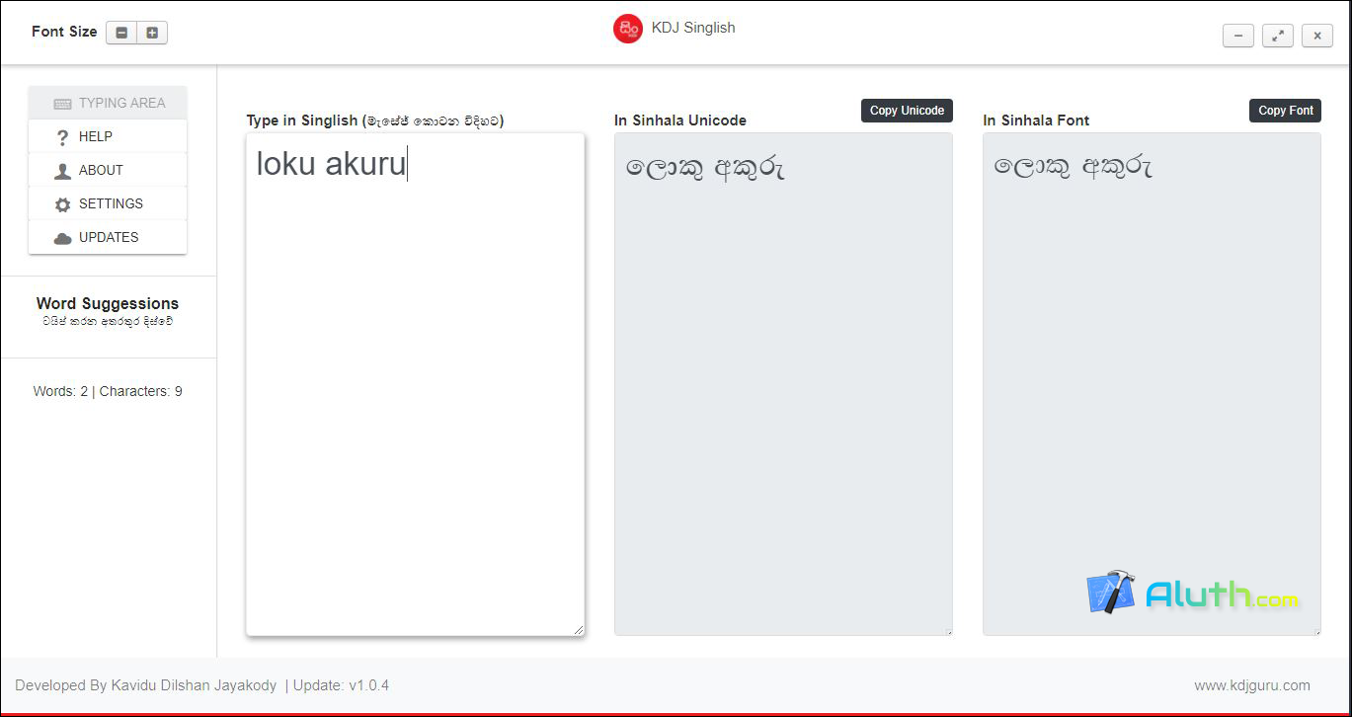This screenshot has width=1352, height=717.
Task: Click the cloud icon beside Updates
Action: pos(62,238)
